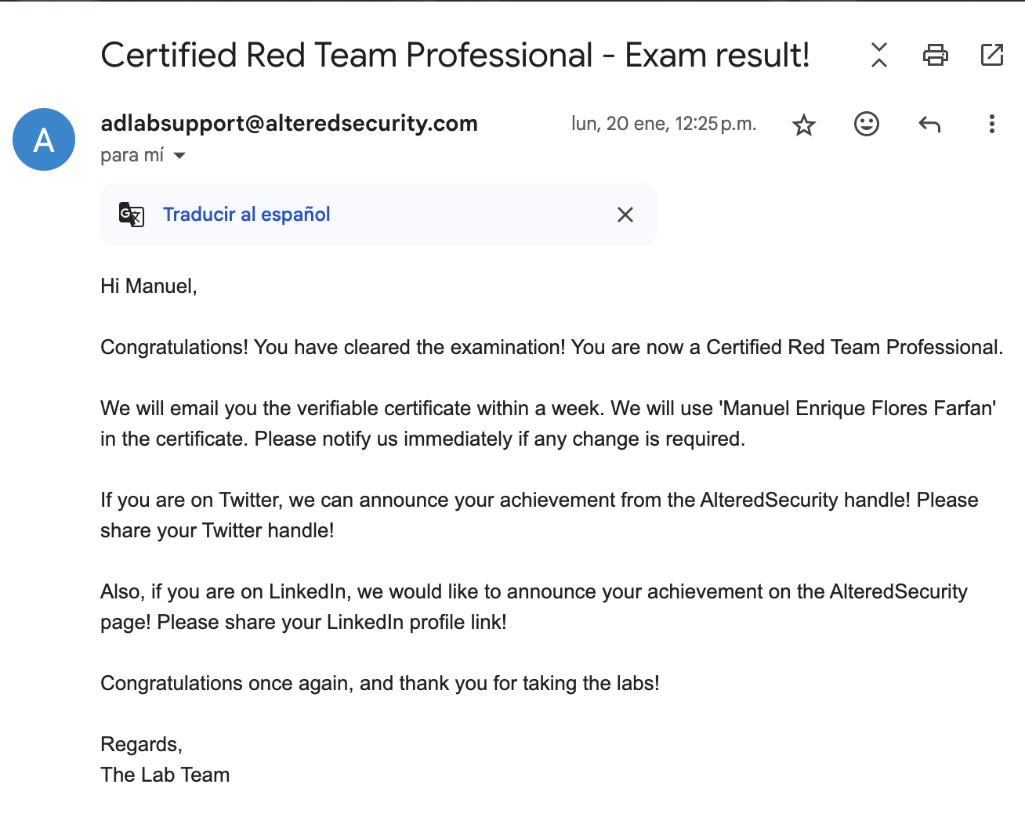Print this email
The image size is (1025, 824).
tap(935, 55)
